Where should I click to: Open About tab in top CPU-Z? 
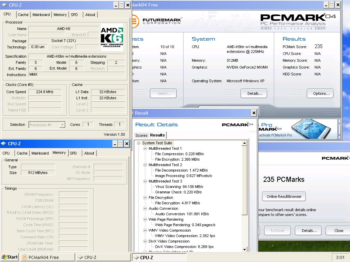90,15
